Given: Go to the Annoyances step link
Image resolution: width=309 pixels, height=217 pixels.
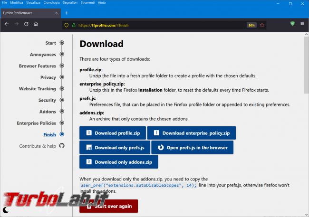Looking at the screenshot, I should 43,54.
